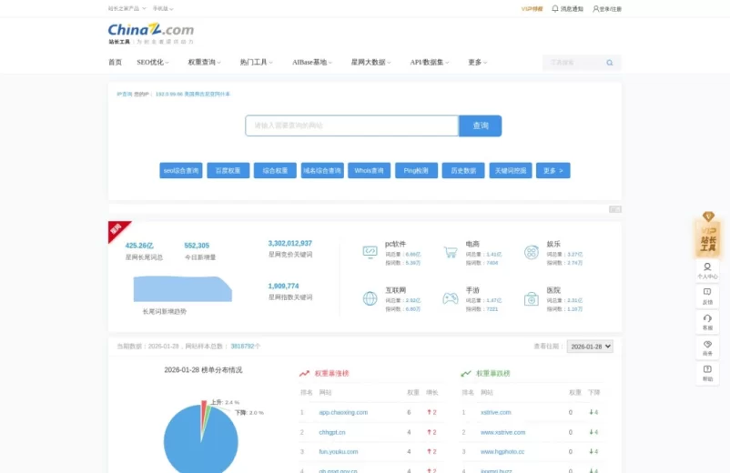Select seo综合查询 button
Viewport: 730px width, 473px height.
click(x=180, y=171)
